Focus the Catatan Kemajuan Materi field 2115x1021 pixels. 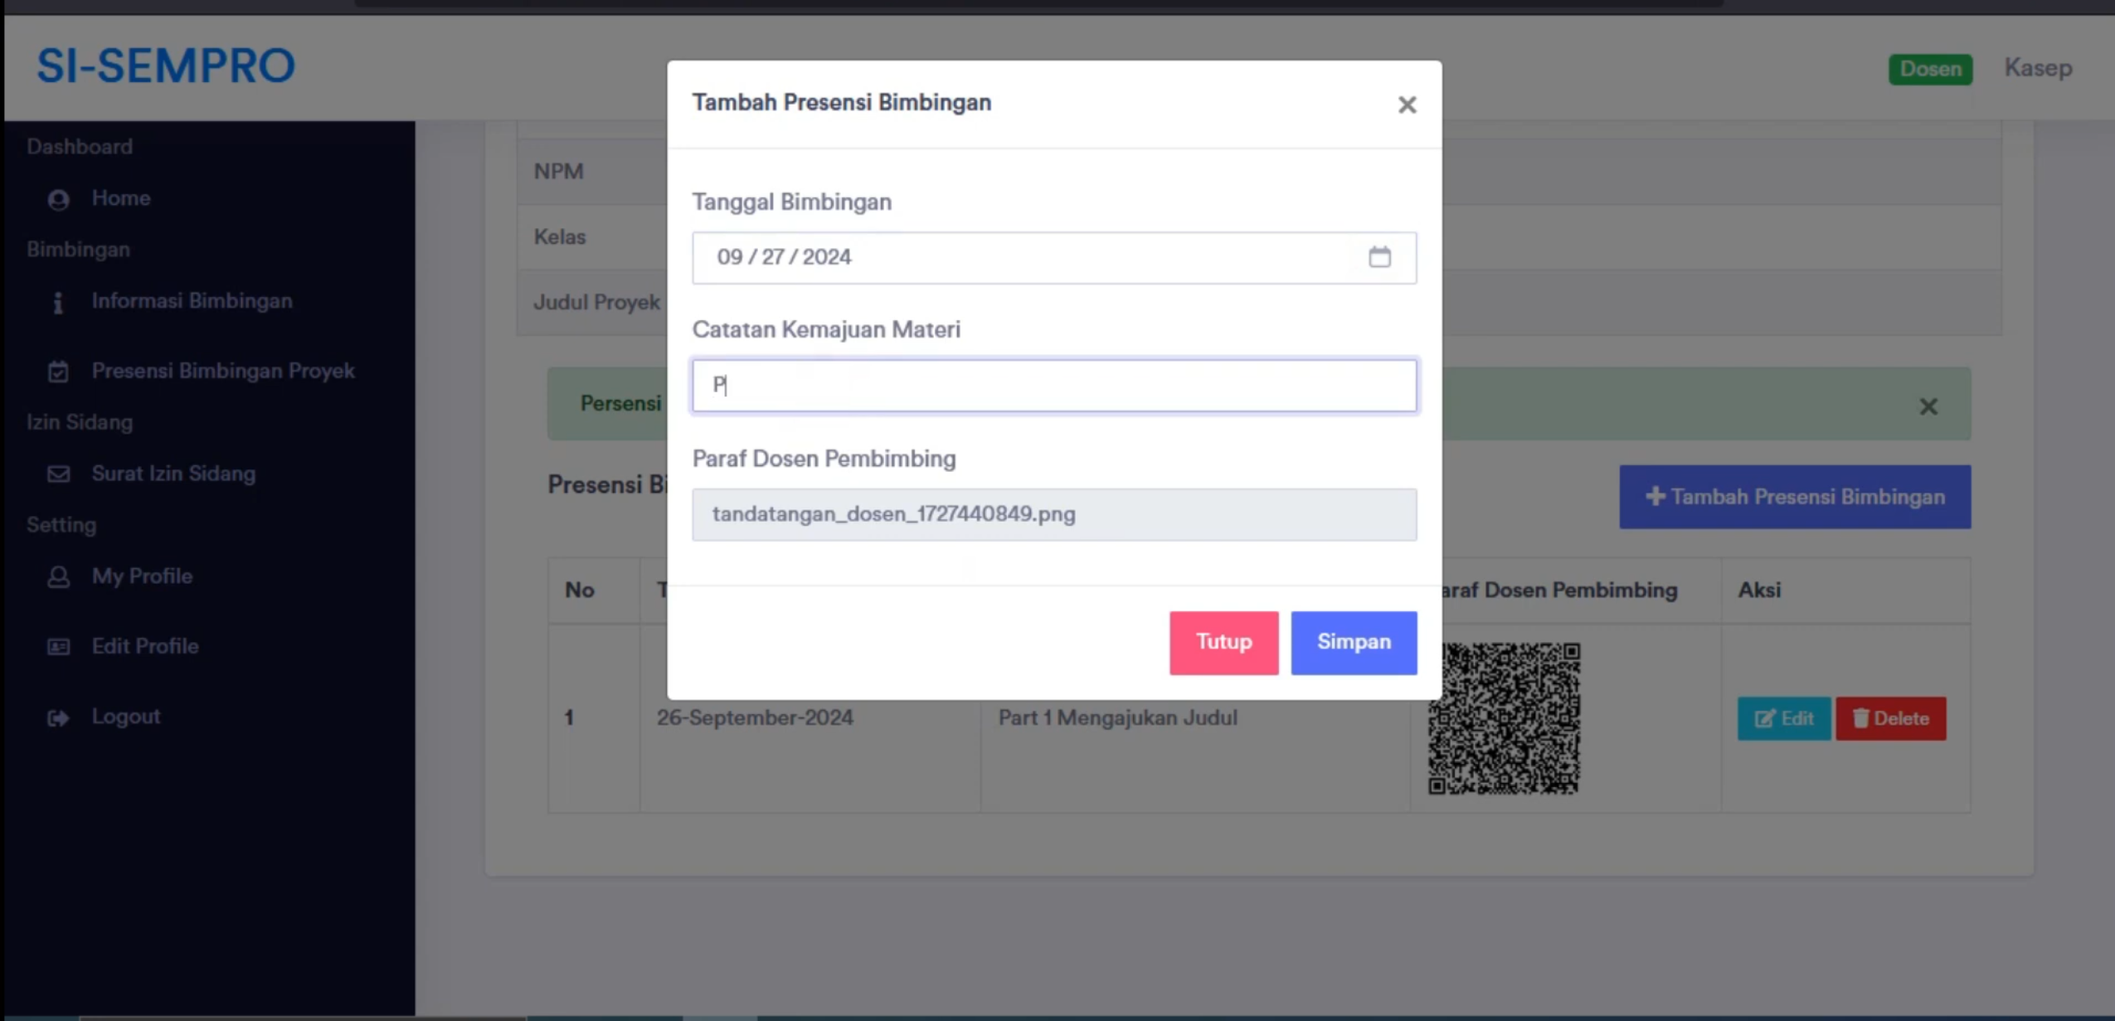point(1054,386)
